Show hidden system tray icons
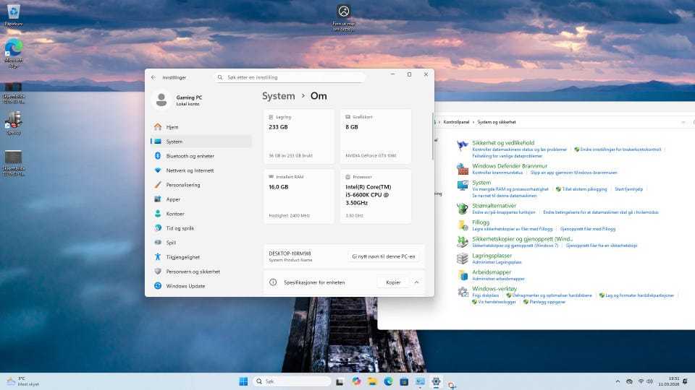Viewport: 695px width, 390px height. tap(618, 381)
